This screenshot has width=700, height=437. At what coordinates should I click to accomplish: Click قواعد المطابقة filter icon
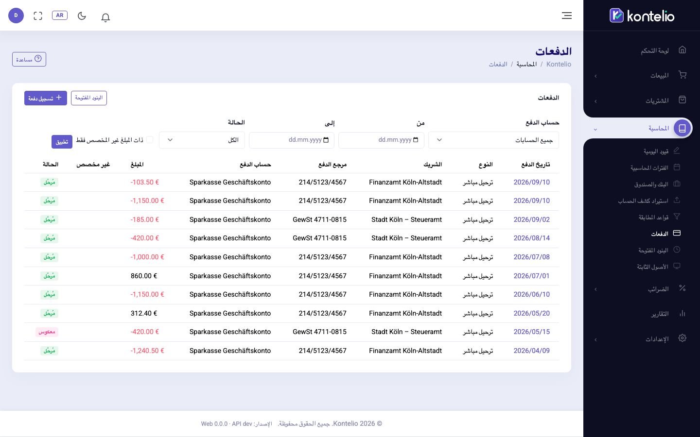coord(677,217)
